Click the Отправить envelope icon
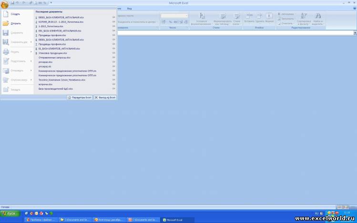357x223 pixels. (6, 71)
